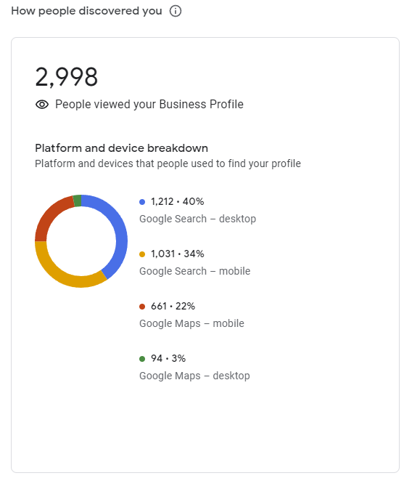Screen dimensions: 404x481
Task: Click the Platform and device breakdown heading
Action: coord(122,148)
